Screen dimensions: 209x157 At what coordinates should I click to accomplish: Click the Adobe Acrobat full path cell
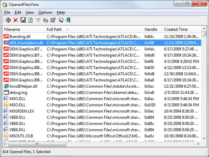[x=93, y=86]
